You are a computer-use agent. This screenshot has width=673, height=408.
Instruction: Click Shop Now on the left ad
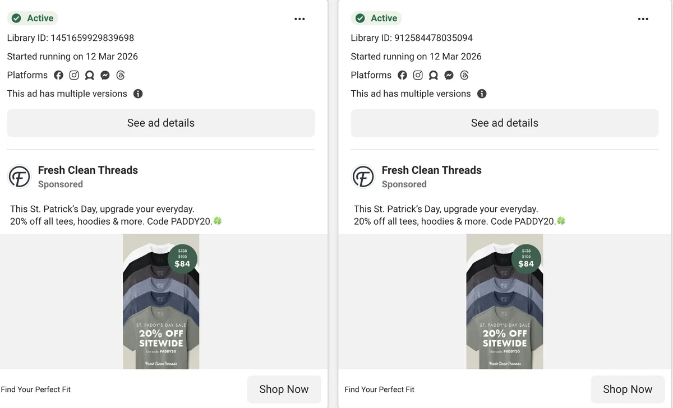[284, 389]
